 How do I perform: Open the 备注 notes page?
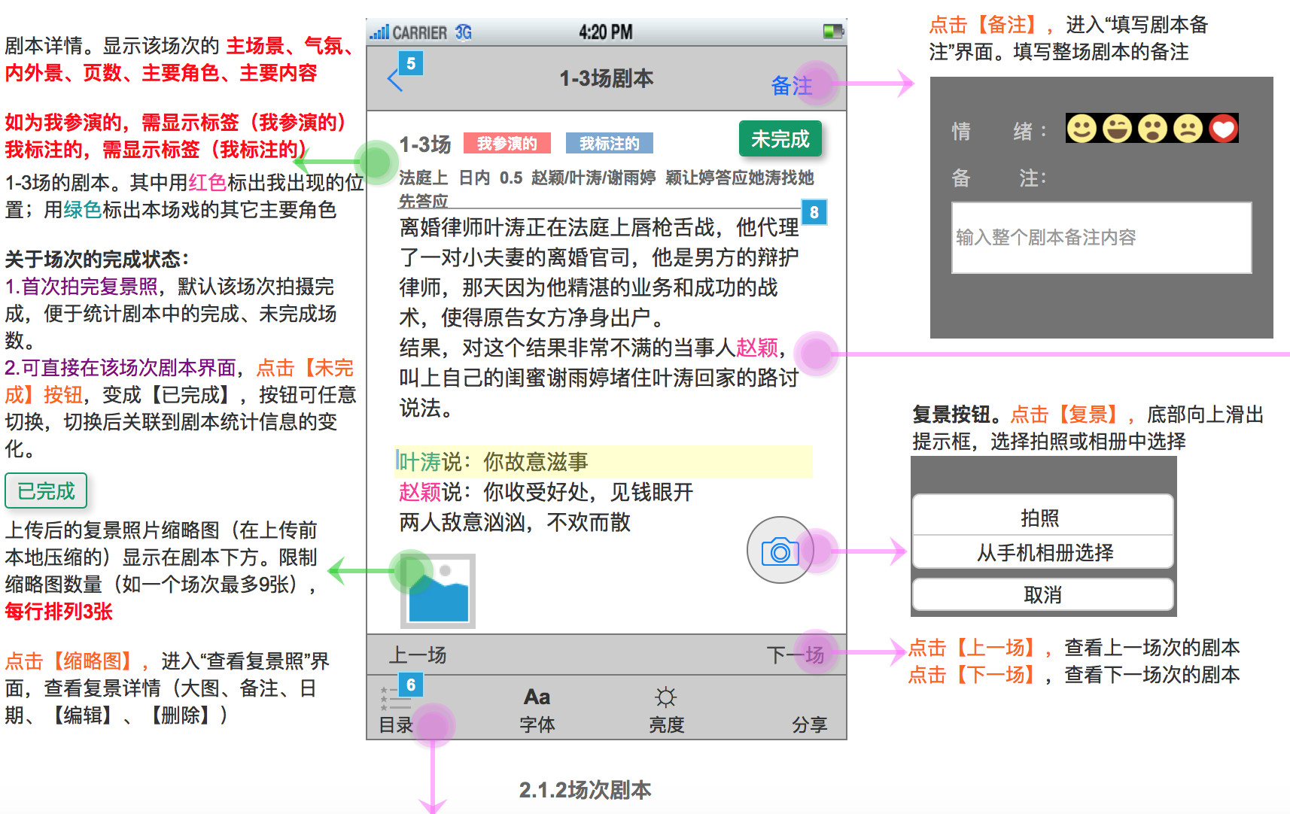pyautogui.click(x=792, y=85)
